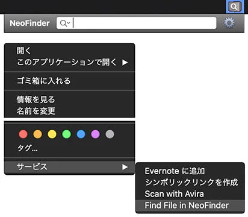
Task: Click the arrow beside このアプリケーションで開く
Action: tap(125, 63)
